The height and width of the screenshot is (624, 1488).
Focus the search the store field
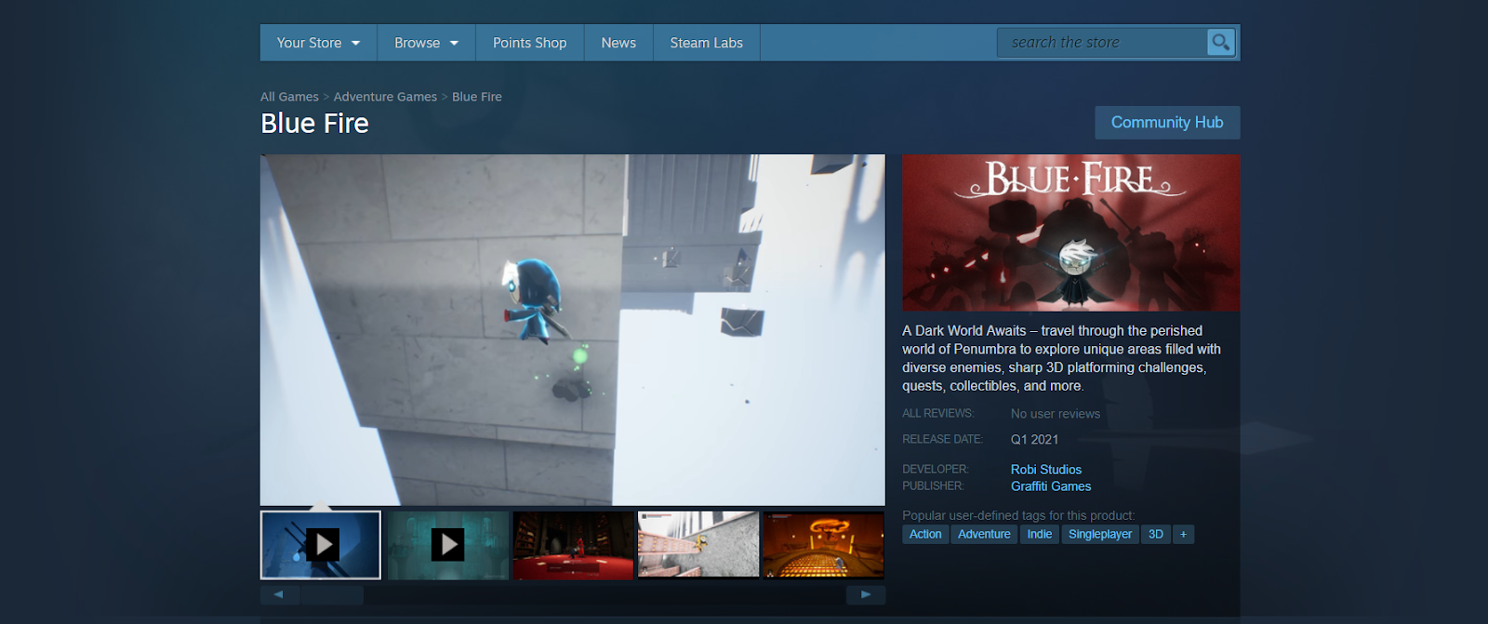pyautogui.click(x=1102, y=42)
